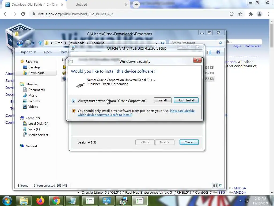
Task: Click network icon in system tray
Action: (x=247, y=201)
